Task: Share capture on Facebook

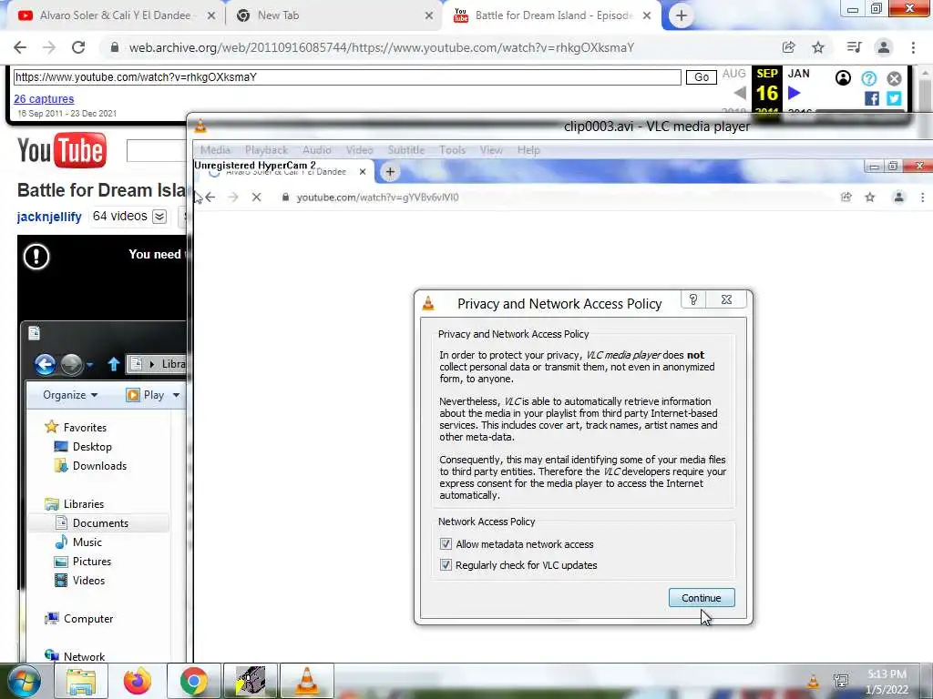Action: (872, 98)
